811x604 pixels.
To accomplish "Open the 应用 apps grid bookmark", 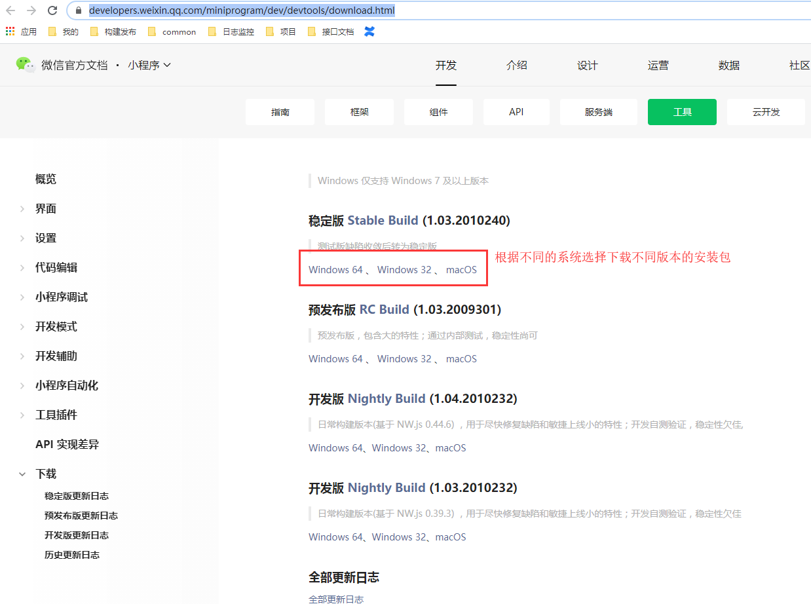I will click(x=22, y=31).
